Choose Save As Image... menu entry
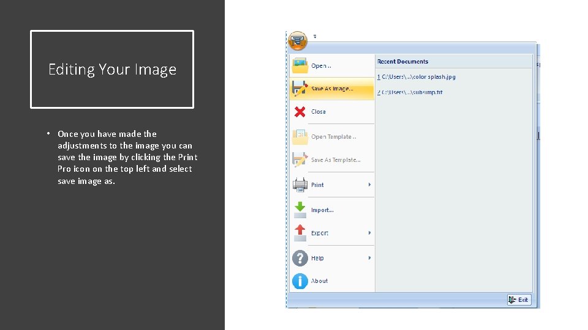 332,89
